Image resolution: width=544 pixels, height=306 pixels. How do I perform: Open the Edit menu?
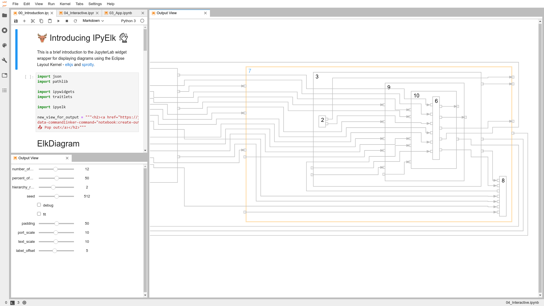[x=27, y=4]
